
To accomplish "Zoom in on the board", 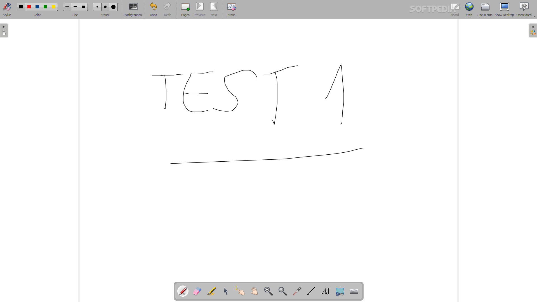I will tap(268, 291).
